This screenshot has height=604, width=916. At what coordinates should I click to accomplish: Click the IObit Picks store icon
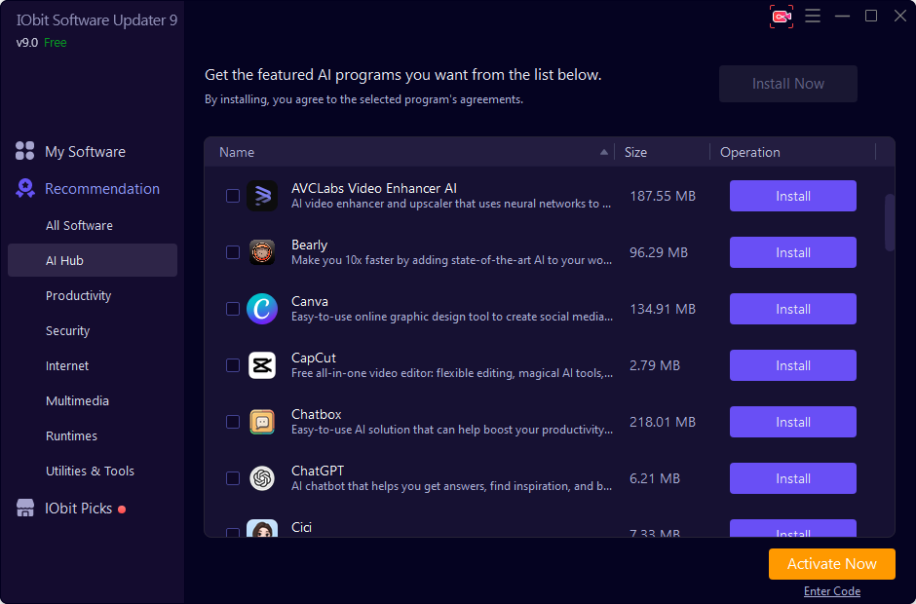click(25, 508)
